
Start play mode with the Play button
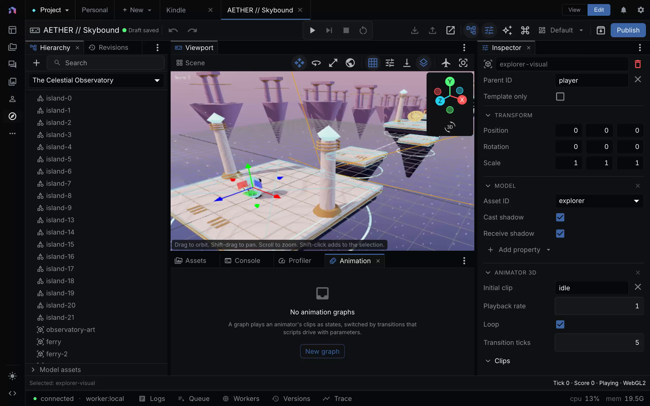tap(312, 30)
